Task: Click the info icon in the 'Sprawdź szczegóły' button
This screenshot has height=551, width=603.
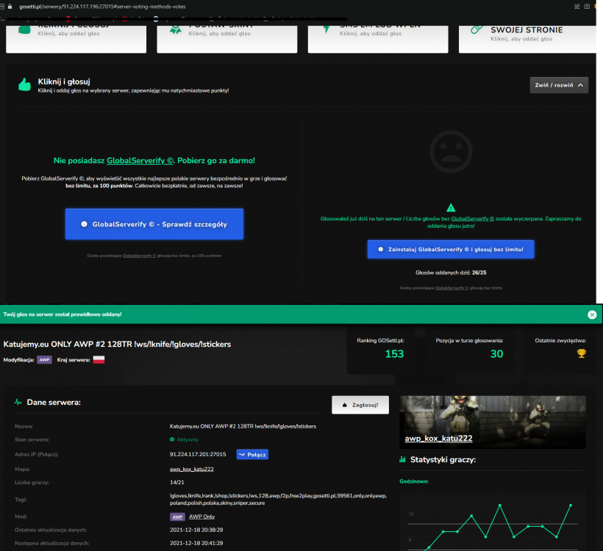Action: pyautogui.click(x=84, y=224)
